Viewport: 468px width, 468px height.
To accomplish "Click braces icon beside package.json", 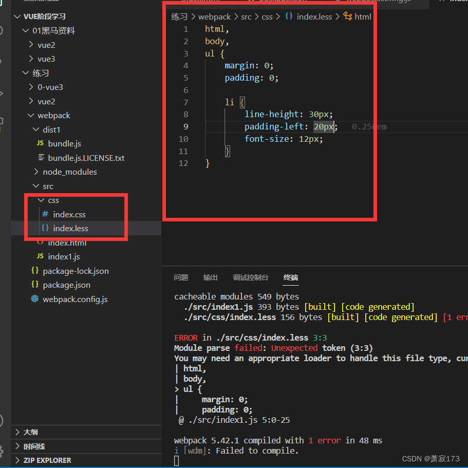I will 35,285.
